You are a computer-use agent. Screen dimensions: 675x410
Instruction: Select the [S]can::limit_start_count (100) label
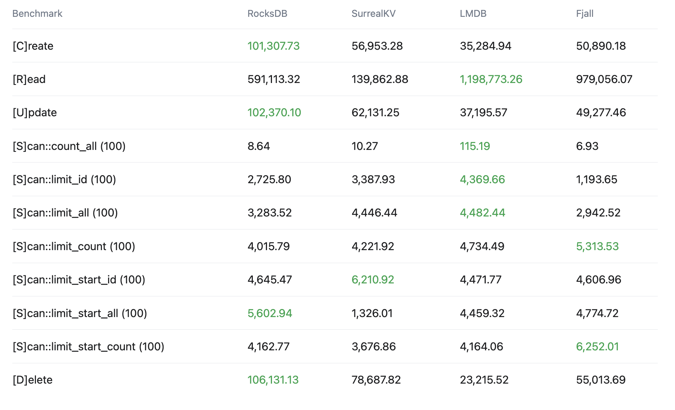click(88, 347)
